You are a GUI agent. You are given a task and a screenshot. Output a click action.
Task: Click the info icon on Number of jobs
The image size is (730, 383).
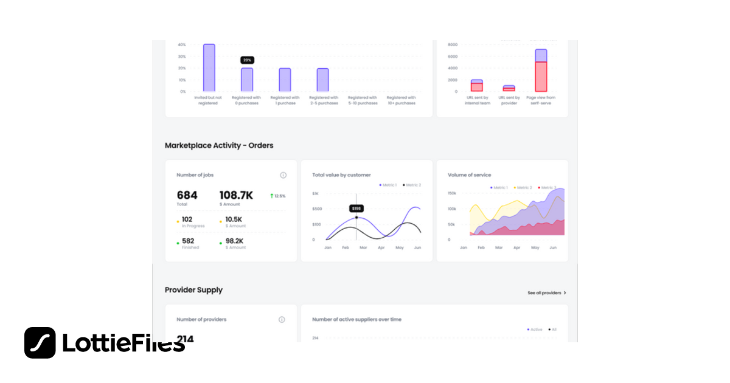[x=283, y=175]
